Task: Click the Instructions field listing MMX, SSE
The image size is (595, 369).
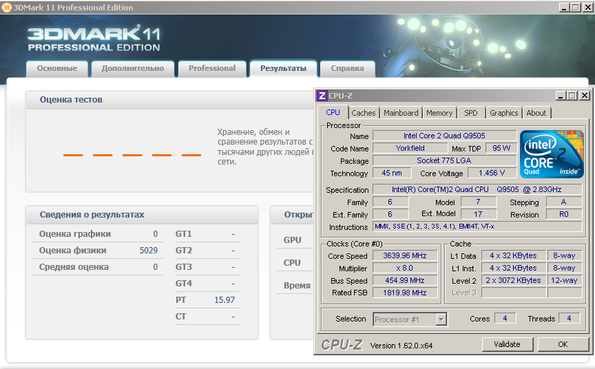Action: point(477,226)
